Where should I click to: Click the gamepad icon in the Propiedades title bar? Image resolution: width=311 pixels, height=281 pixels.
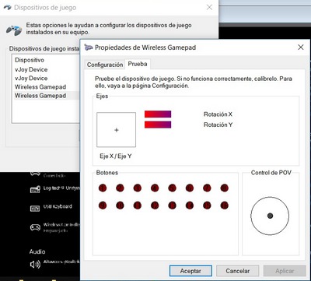(88, 47)
